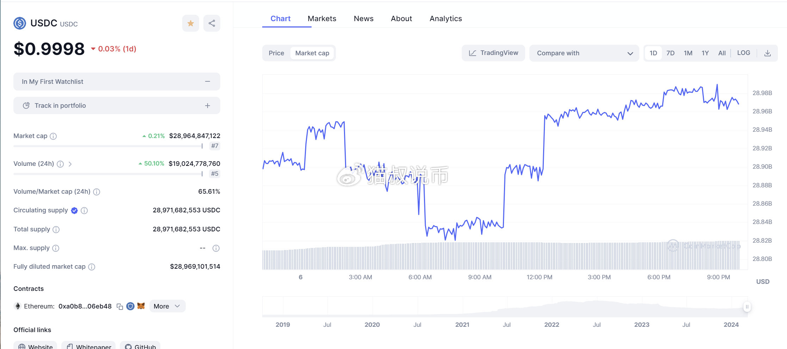The width and height of the screenshot is (787, 349).
Task: Open the Markets tab
Action: coord(322,19)
